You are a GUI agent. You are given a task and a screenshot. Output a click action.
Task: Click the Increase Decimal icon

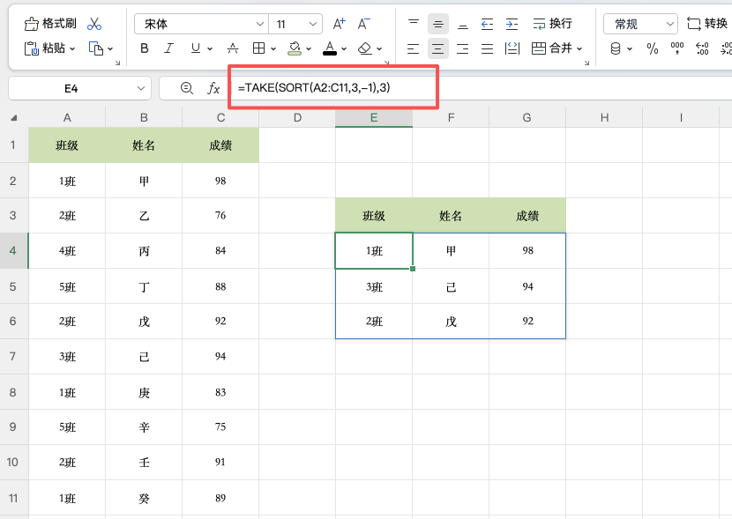pos(701,48)
